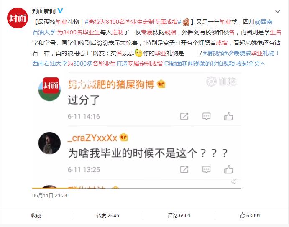This screenshot has height=227, width=289.
Task: Share the 过分了 comment using forward icon
Action: (x=184, y=116)
